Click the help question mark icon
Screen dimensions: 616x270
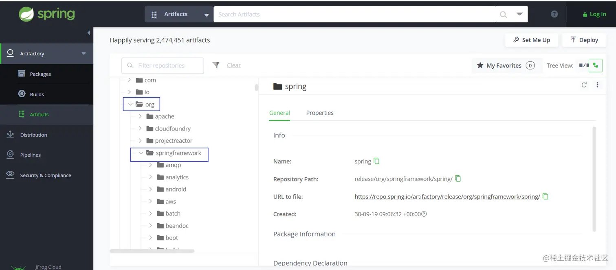point(554,14)
